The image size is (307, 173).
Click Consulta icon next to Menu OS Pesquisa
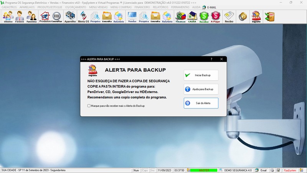tap(107, 17)
